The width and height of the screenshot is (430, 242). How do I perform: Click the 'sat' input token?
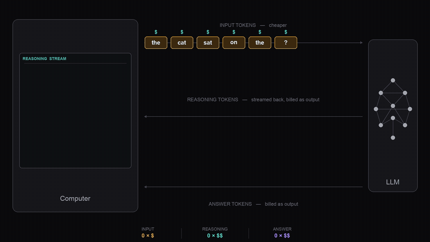[208, 43]
